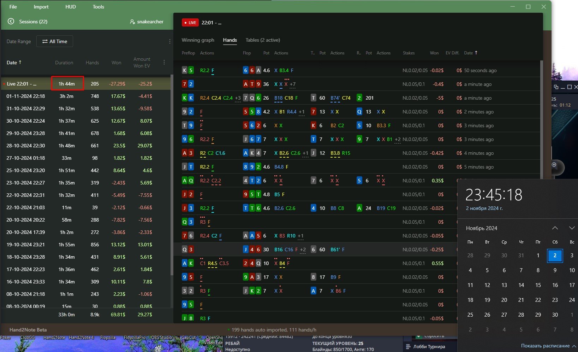Viewport: 578px width, 352px height.
Task: Click the sort arrow on sessions Date column
Action: coord(20,62)
